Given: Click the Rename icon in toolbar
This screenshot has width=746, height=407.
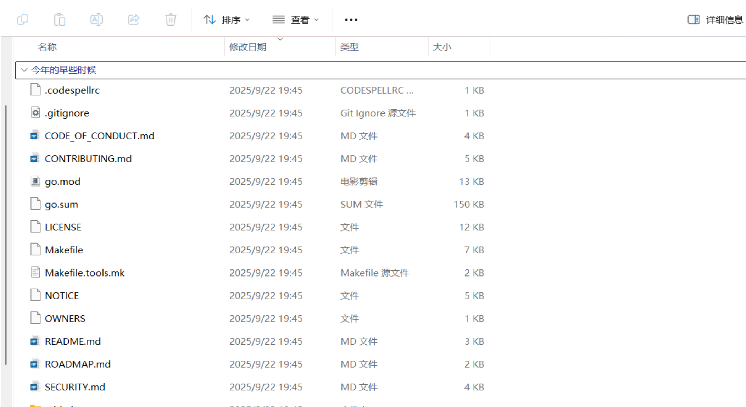Looking at the screenshot, I should (96, 19).
